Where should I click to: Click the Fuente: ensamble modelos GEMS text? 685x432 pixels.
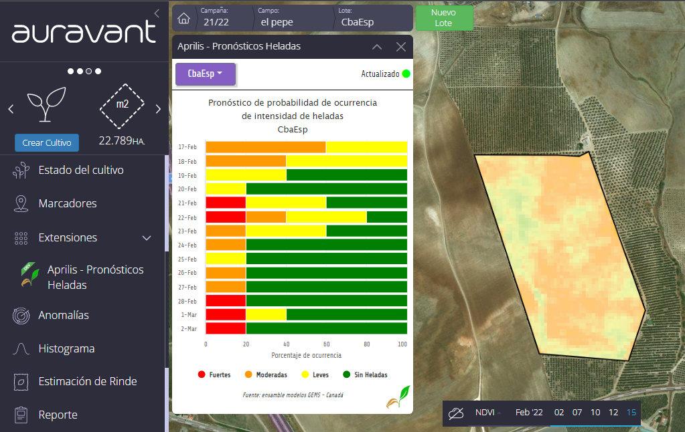click(293, 395)
